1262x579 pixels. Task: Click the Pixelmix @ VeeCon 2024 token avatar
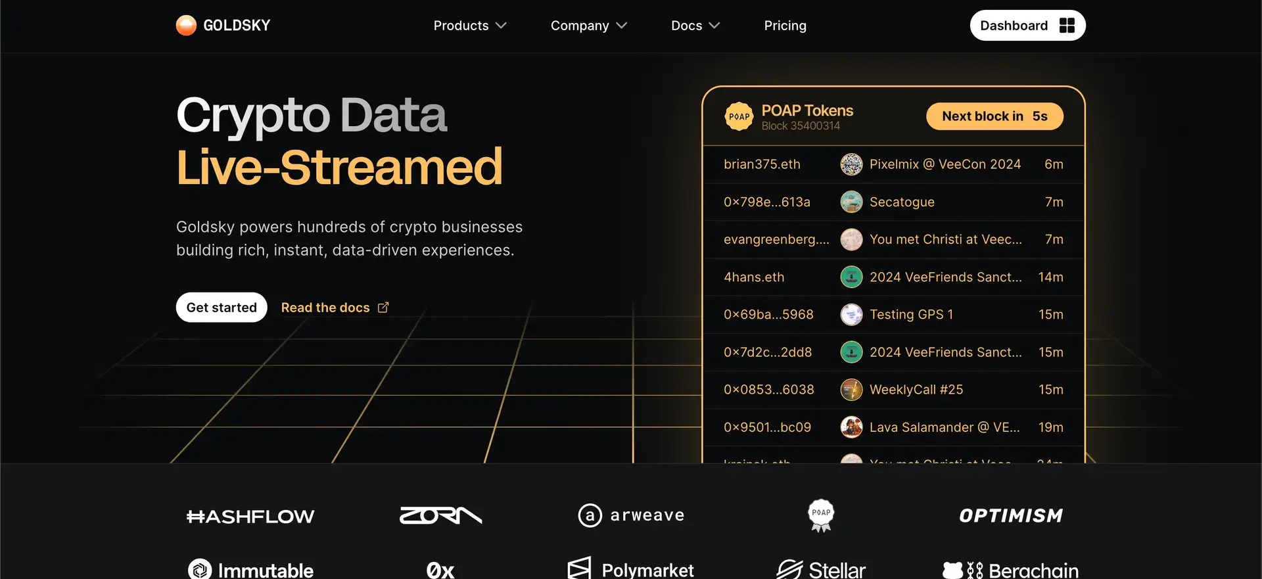tap(851, 164)
